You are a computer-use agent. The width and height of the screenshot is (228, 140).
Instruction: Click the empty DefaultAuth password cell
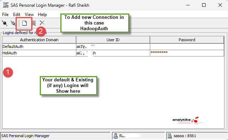click(x=187, y=47)
